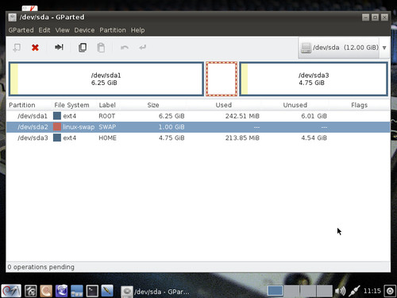This screenshot has width=397, height=298.
Task: Click the 0 operations pending status text
Action: point(41,267)
